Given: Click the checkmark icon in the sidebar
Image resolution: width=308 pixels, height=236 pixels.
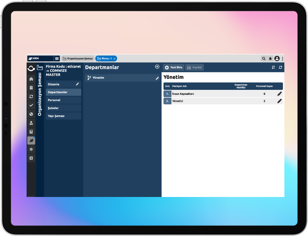Looking at the screenshot, I should click(x=31, y=105).
